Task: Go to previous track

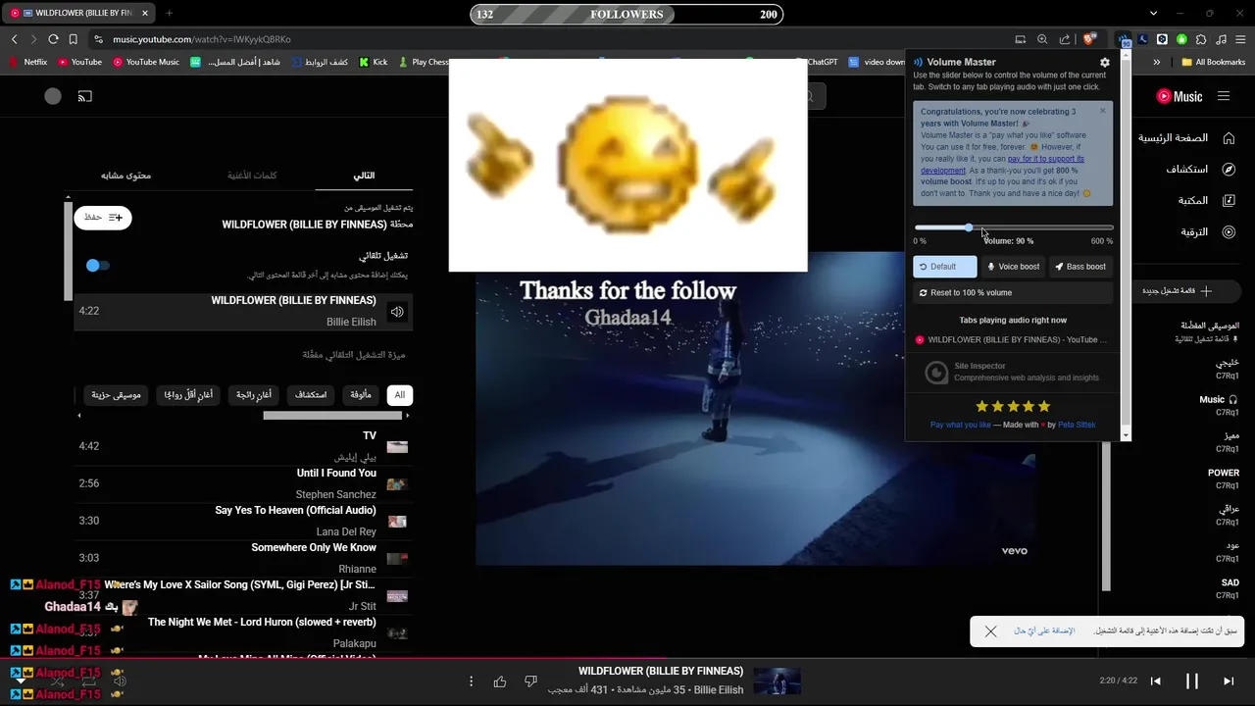Action: click(x=1156, y=681)
